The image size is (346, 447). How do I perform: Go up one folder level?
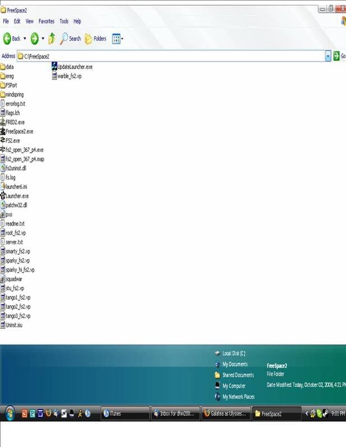(x=52, y=39)
